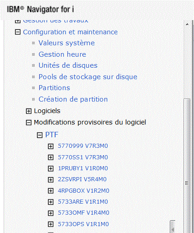Open Unités de disques

68,65
